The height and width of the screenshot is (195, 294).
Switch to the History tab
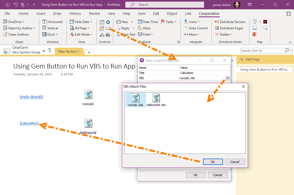[75, 14]
